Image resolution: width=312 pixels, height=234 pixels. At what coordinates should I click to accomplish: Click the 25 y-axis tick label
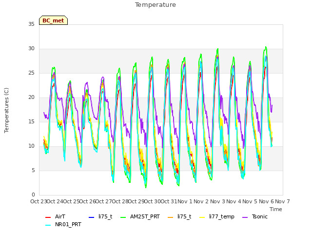point(31,73)
